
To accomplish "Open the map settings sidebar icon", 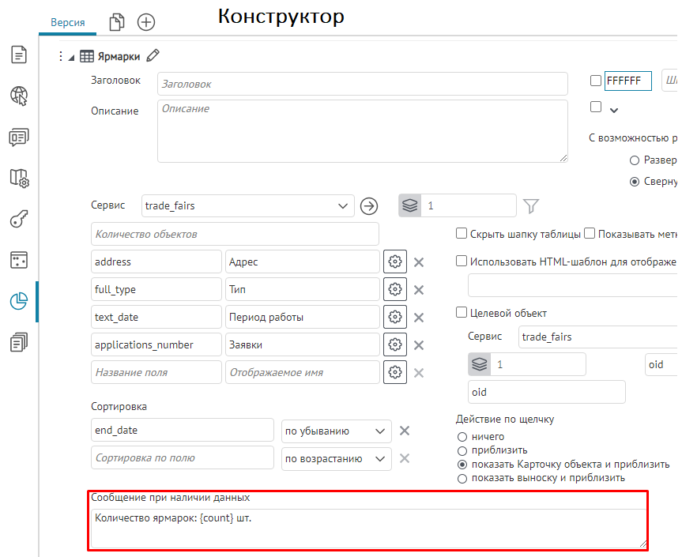I will 19,178.
